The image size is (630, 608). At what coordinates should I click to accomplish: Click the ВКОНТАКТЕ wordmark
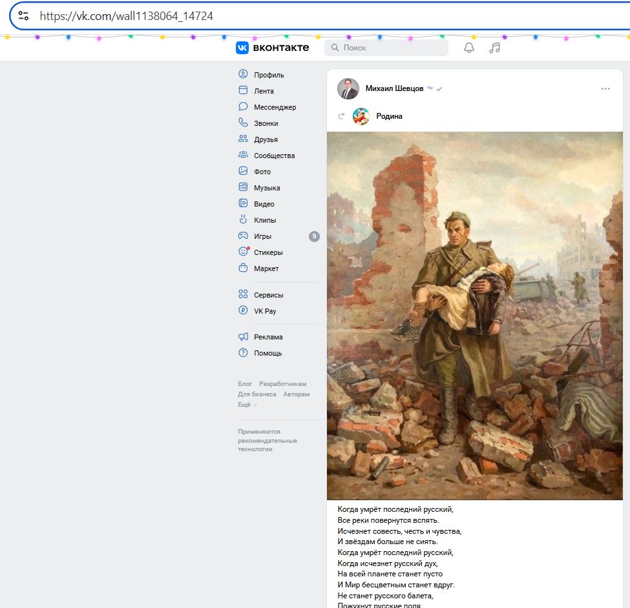pyautogui.click(x=281, y=48)
